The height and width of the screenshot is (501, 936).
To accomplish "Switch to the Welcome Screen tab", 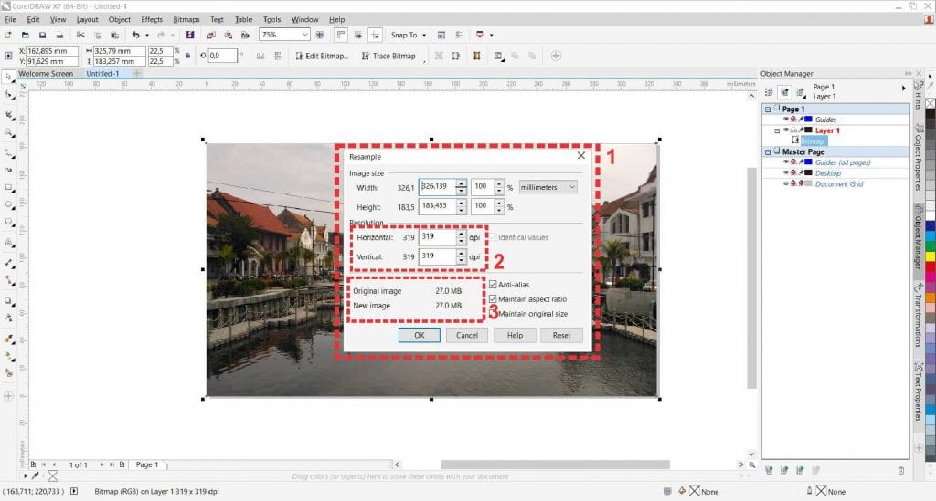I will click(46, 73).
